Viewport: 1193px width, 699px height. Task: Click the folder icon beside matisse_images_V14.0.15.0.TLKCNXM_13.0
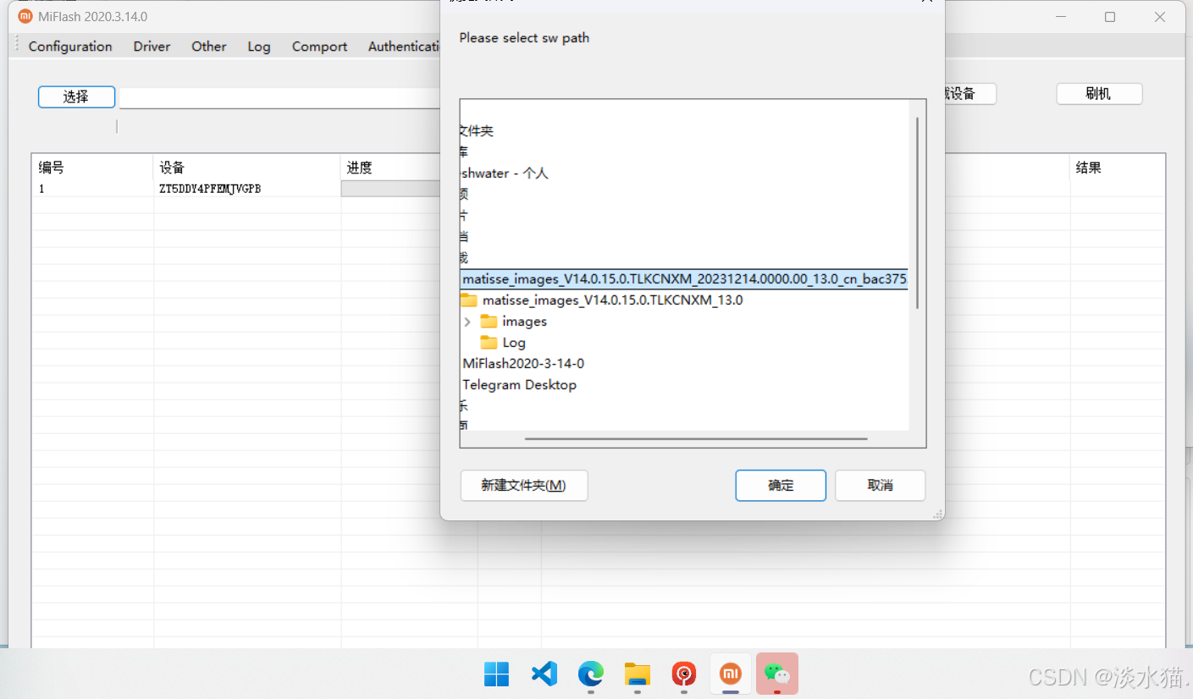[x=469, y=300]
